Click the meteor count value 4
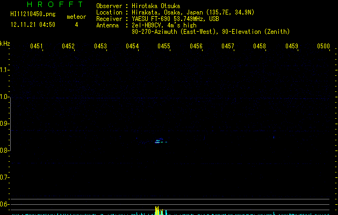 [76, 25]
